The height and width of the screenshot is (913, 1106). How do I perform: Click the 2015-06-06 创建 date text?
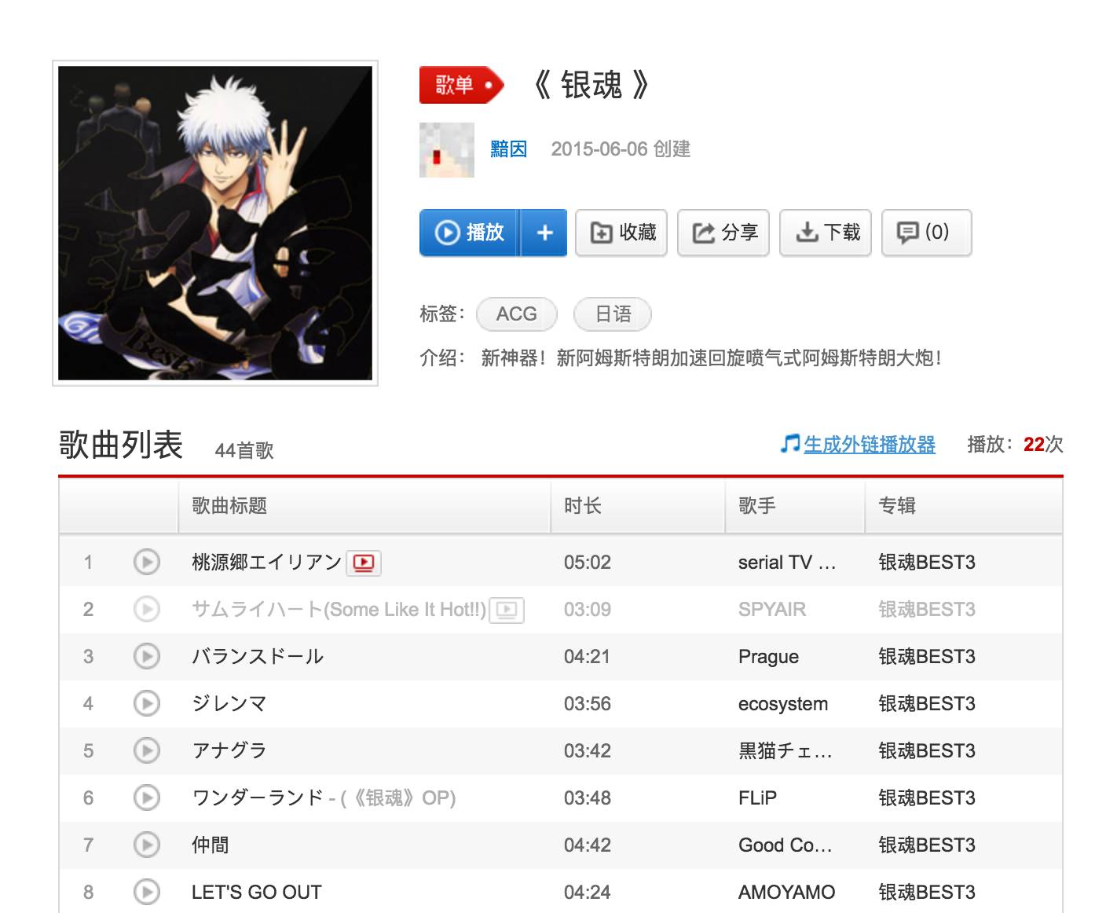pyautogui.click(x=621, y=149)
